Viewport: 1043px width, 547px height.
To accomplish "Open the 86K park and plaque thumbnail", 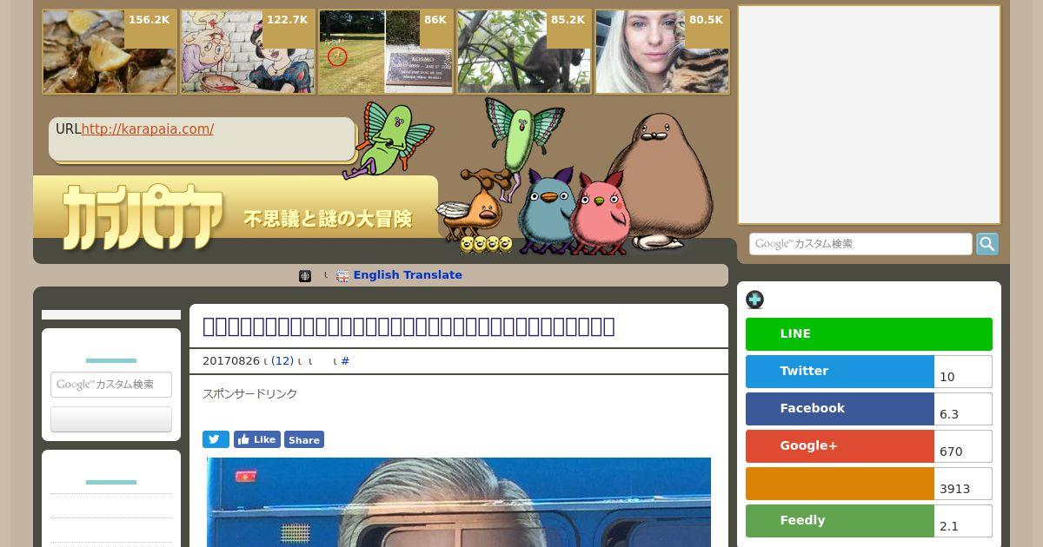I will coord(386,52).
